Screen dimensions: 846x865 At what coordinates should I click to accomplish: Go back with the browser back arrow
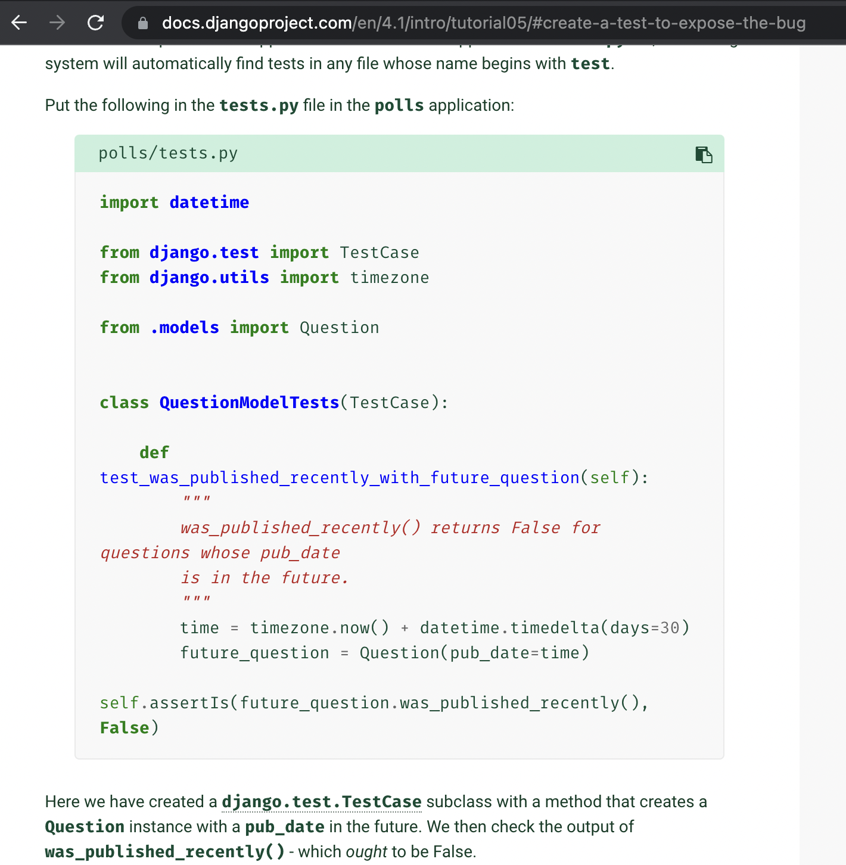(x=20, y=23)
